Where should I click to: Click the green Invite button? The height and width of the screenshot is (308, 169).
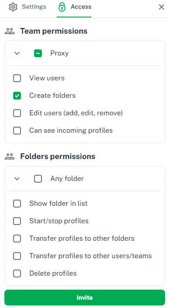pyautogui.click(x=85, y=298)
